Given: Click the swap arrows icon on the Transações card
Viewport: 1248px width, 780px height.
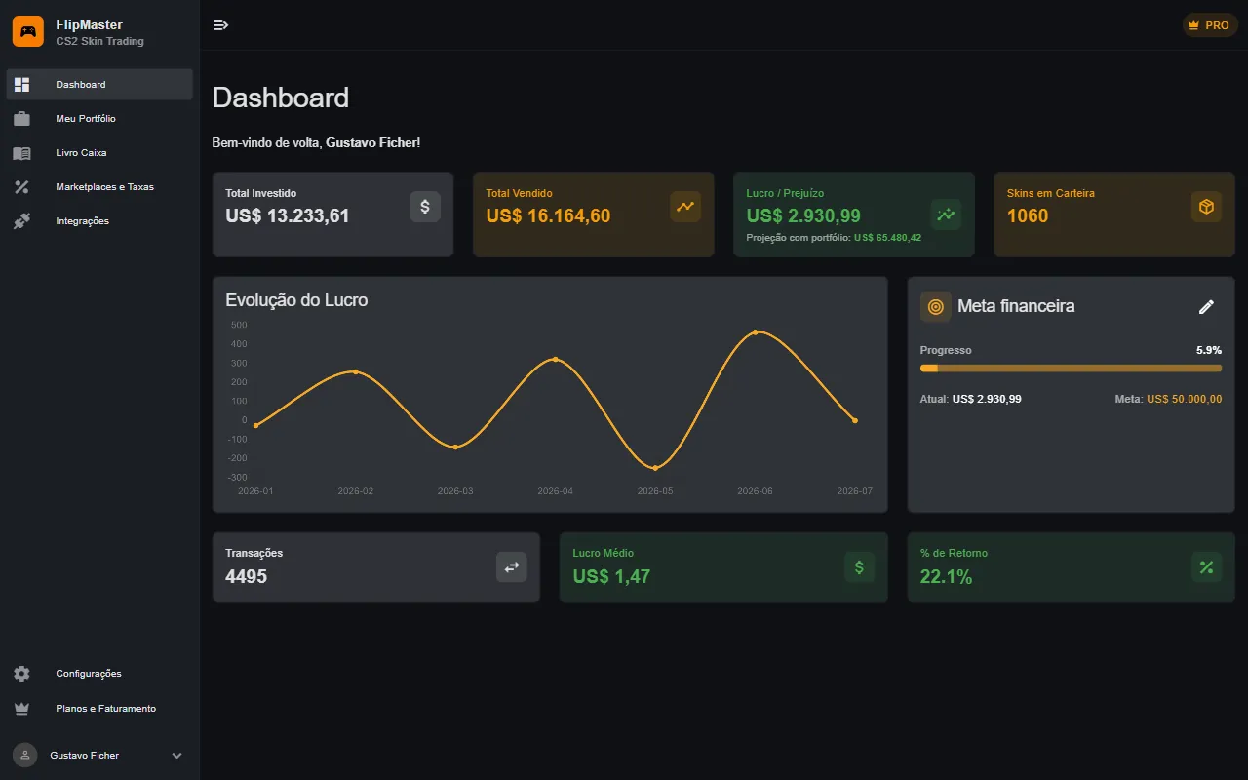Looking at the screenshot, I should click(512, 567).
